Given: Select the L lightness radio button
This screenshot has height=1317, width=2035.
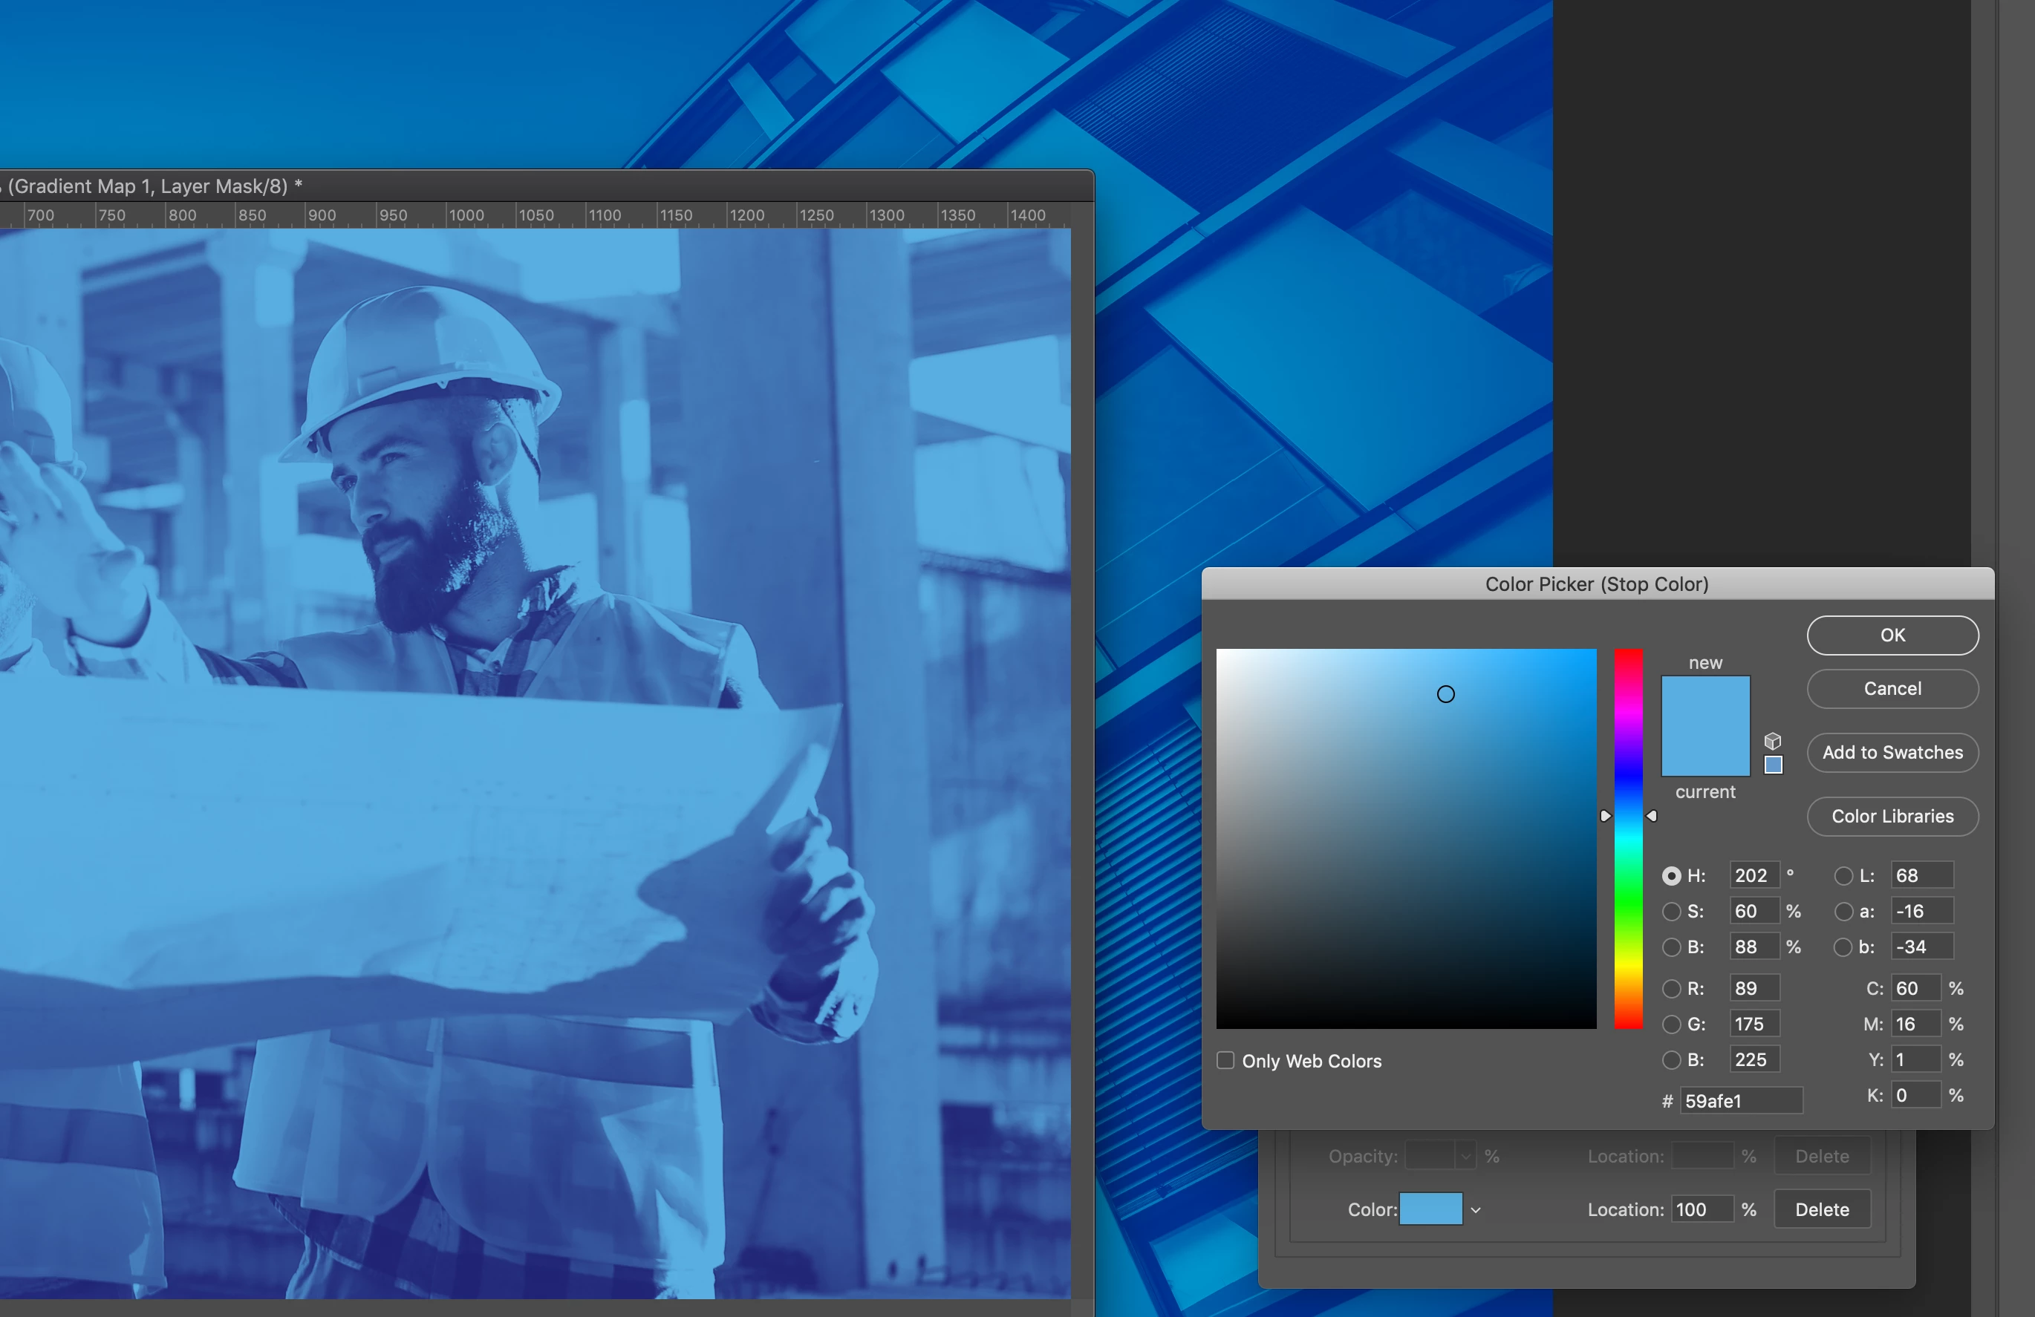Looking at the screenshot, I should [1843, 876].
